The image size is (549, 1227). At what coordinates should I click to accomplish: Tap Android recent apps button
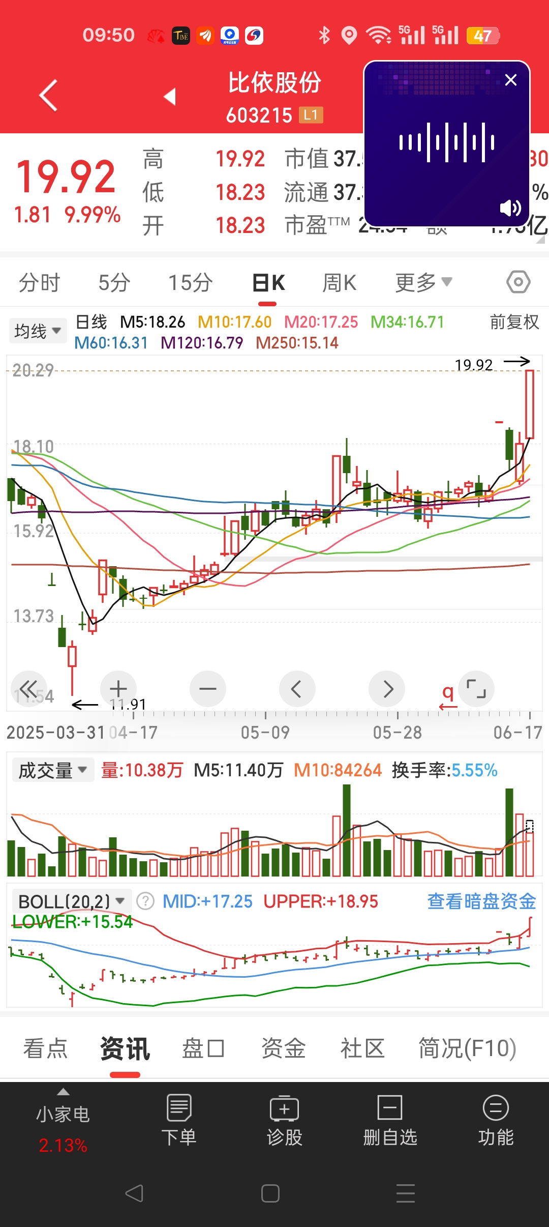point(405,1193)
